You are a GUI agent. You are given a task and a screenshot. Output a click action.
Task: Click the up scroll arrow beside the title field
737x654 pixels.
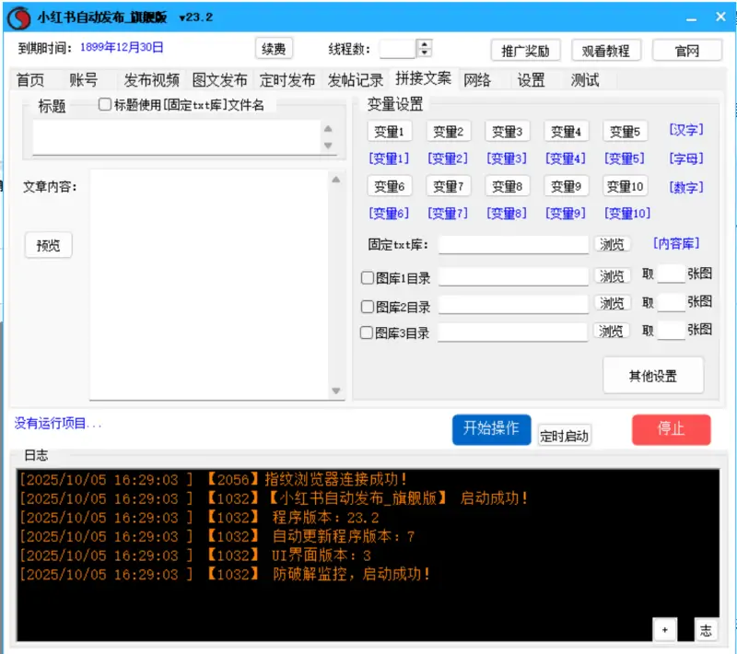(328, 129)
